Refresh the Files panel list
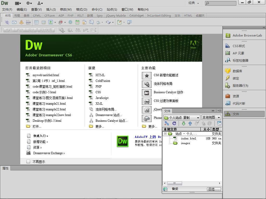The height and width of the screenshot is (199, 266). 174,123
